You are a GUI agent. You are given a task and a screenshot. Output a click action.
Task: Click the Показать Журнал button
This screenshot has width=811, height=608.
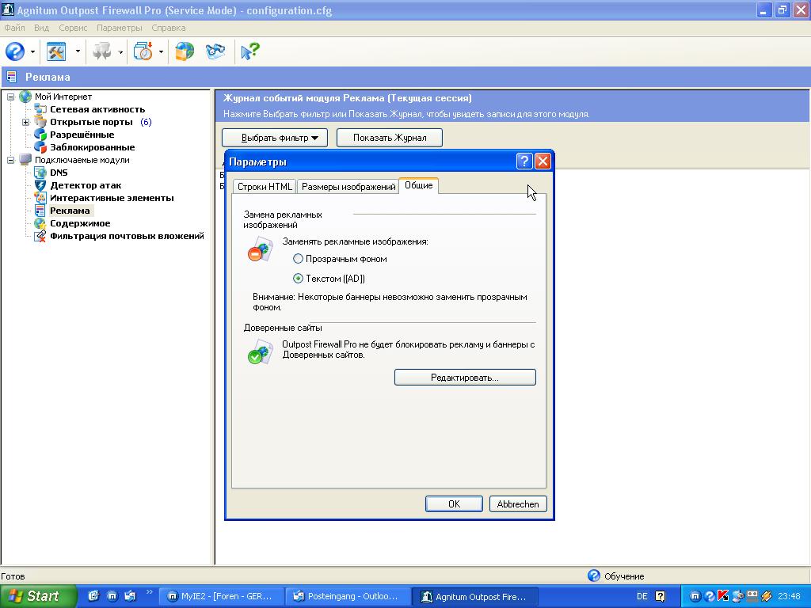(x=390, y=138)
